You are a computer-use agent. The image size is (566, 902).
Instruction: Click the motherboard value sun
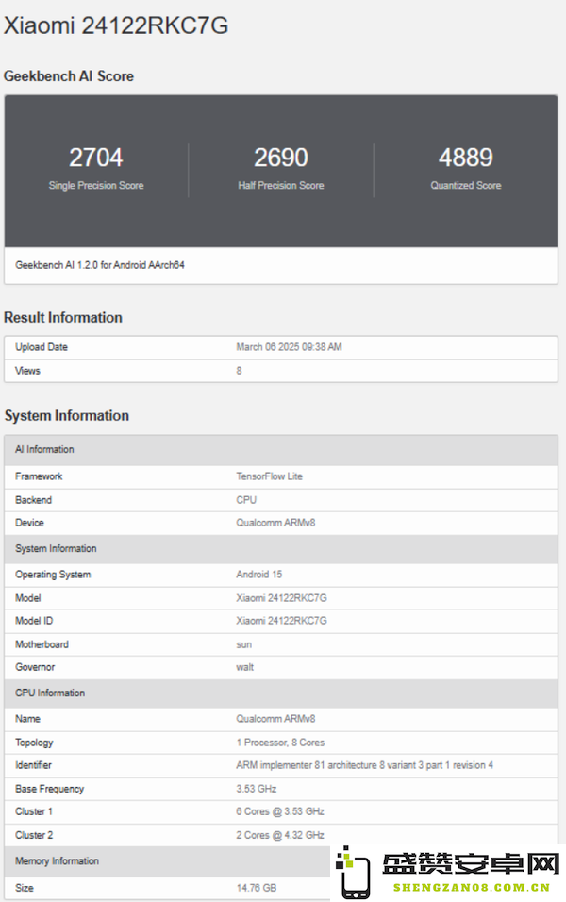pos(244,644)
